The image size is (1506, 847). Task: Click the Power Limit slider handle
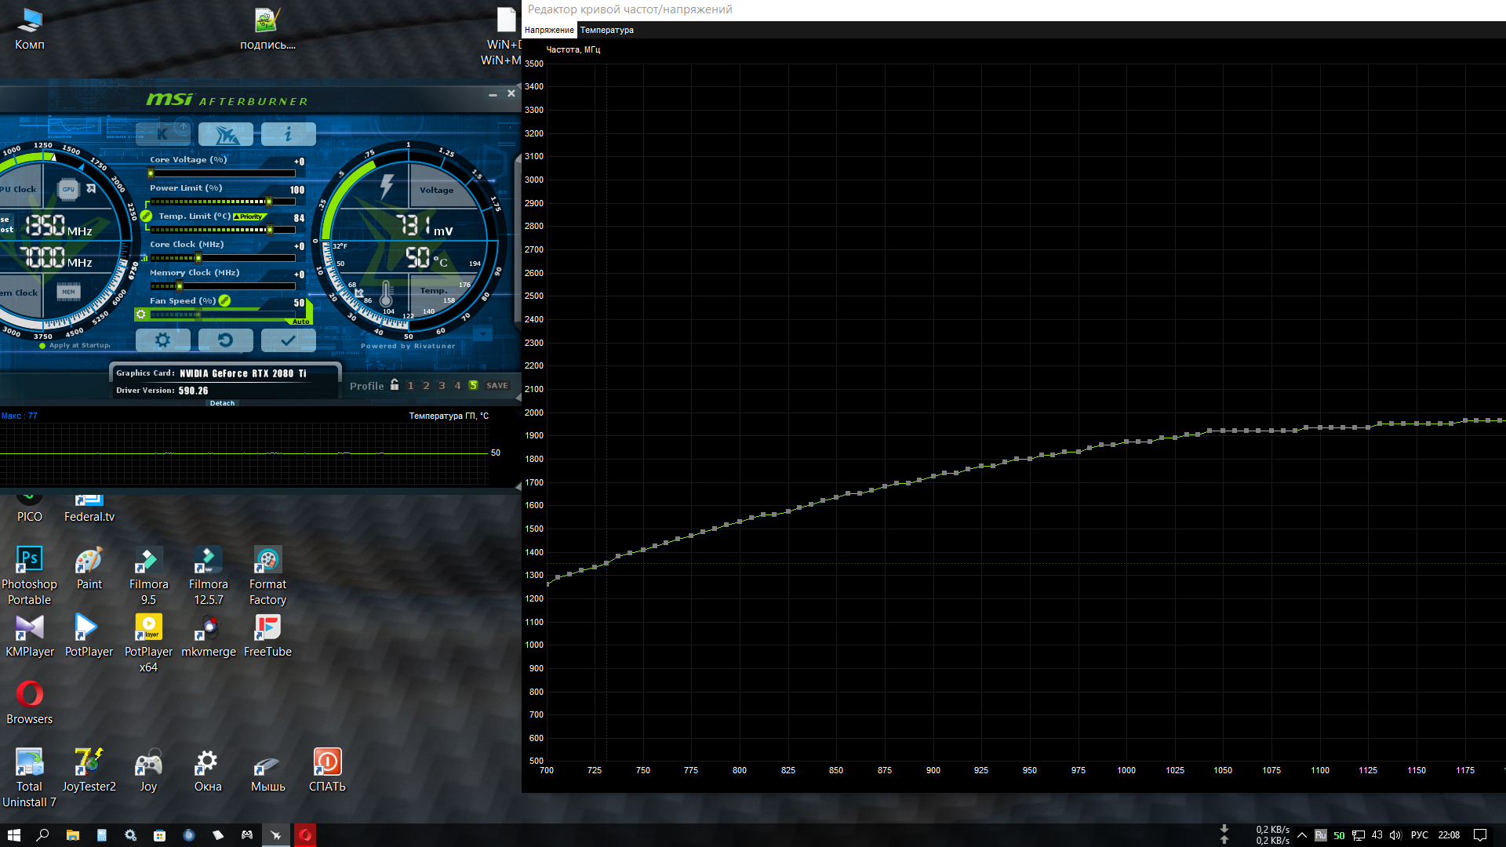(269, 202)
